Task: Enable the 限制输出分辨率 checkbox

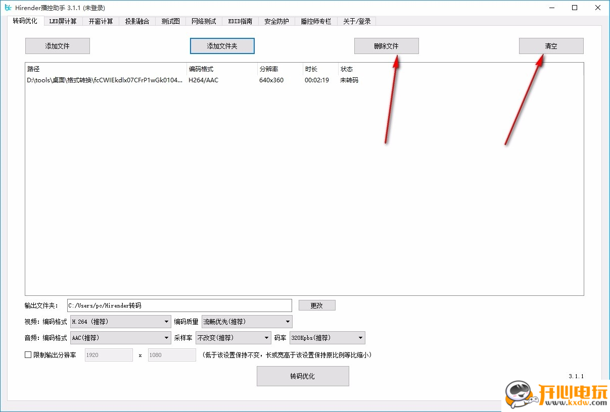Action: (28, 355)
